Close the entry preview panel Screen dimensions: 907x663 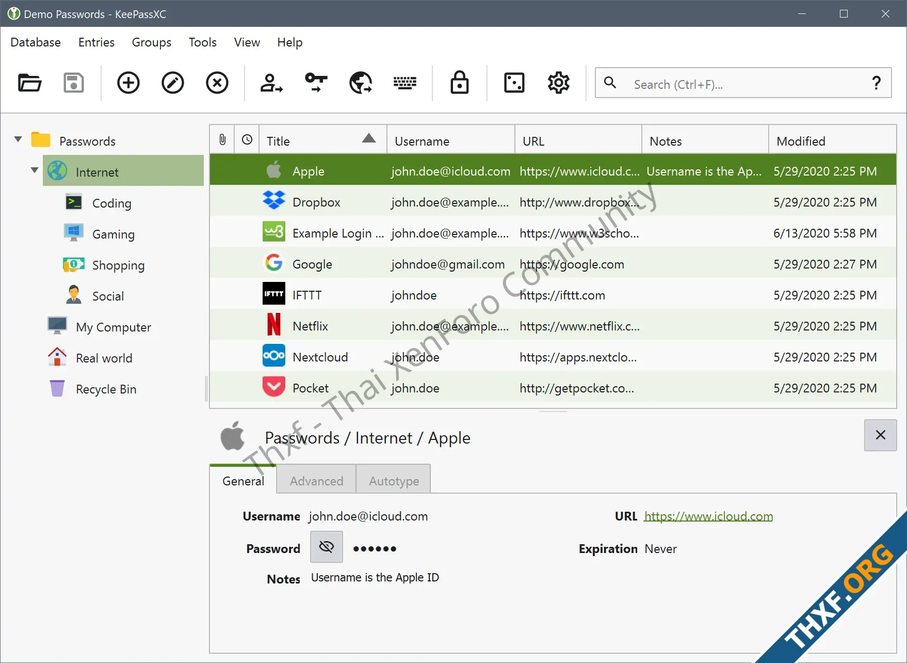point(881,435)
